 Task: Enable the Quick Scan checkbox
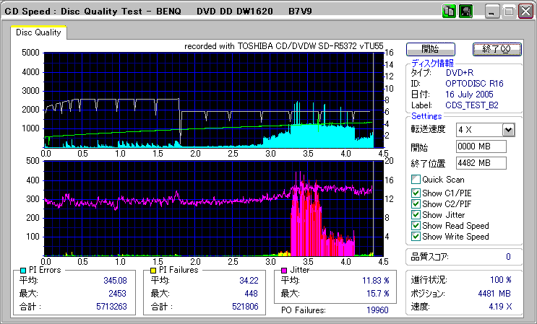(416, 180)
